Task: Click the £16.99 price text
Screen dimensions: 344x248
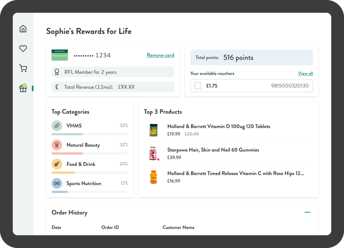Action: 174,181
